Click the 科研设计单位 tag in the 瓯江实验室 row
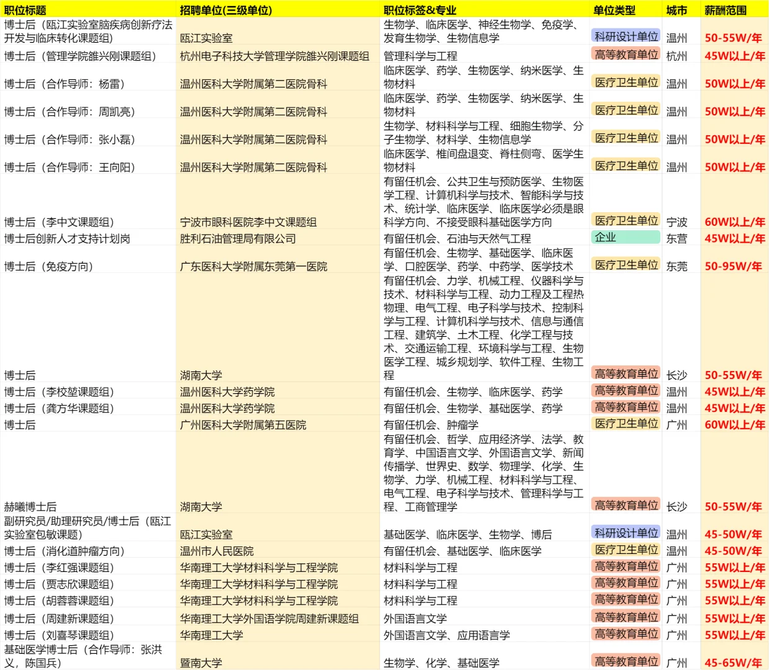Screen dimensions: 769x670 click(626, 37)
